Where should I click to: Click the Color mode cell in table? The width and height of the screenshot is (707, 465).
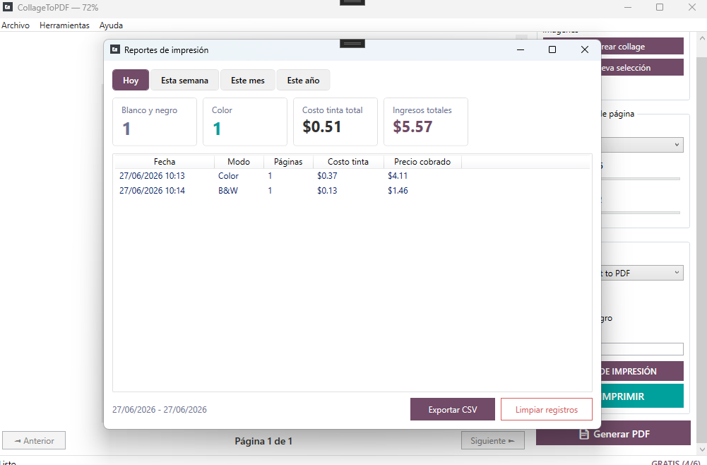click(x=228, y=175)
